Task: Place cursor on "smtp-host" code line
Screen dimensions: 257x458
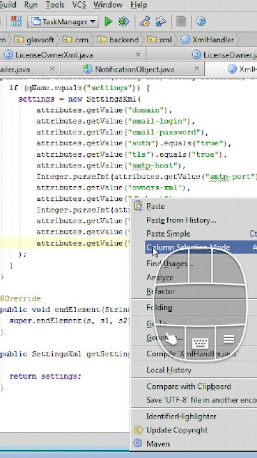Action: pyautogui.click(x=111, y=165)
